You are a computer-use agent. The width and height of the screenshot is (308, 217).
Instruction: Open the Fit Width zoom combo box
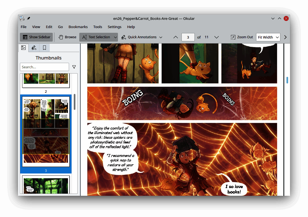pos(268,37)
